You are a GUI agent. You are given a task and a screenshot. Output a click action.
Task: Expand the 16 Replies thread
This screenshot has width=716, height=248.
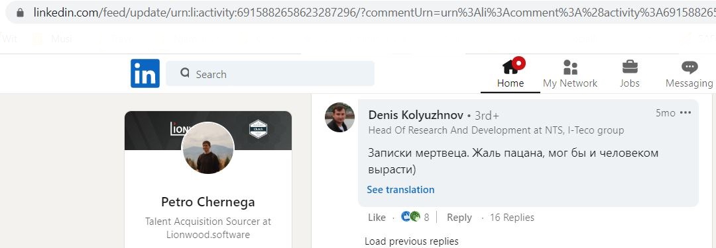pos(511,218)
